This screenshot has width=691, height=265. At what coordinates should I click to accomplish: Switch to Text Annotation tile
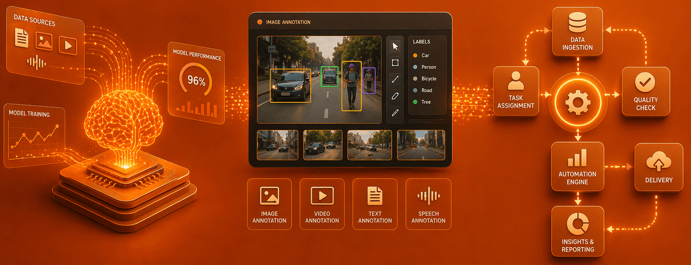375,204
